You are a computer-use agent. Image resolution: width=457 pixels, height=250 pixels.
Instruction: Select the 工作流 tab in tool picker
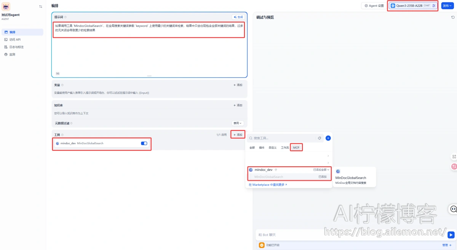click(x=285, y=147)
